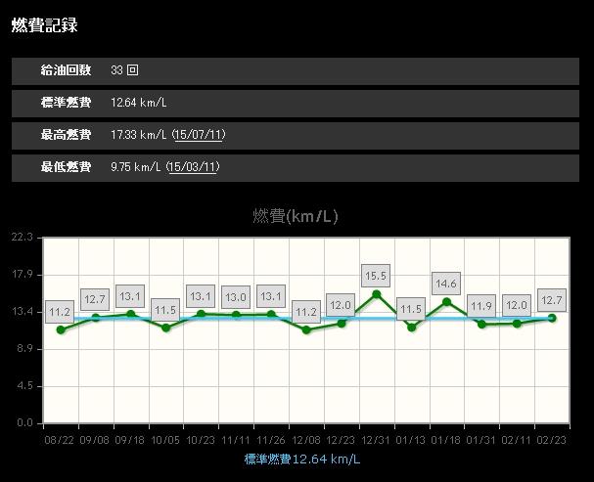Click the 33 回 refuel count value
Viewport: 594px width, 482px height.
click(124, 70)
